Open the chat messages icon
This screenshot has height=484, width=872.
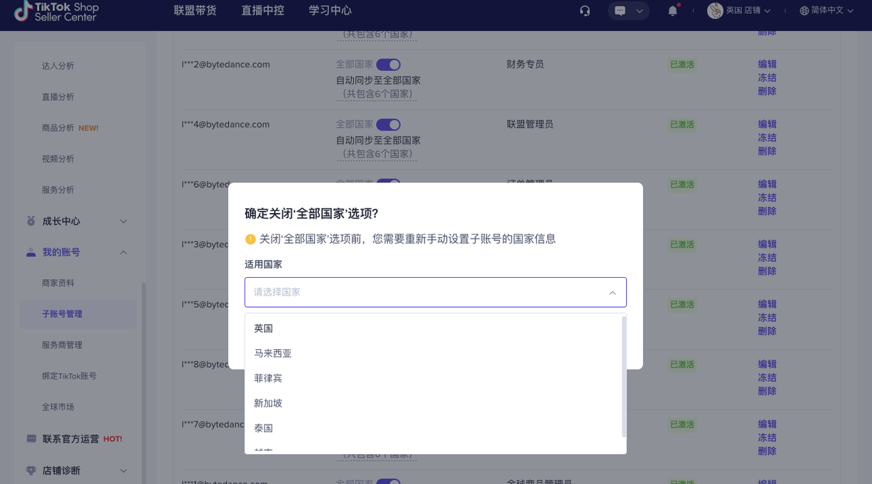click(620, 11)
